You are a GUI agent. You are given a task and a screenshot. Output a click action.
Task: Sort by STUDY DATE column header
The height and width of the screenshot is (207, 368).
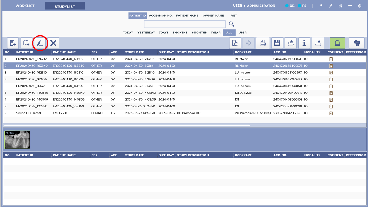point(135,52)
